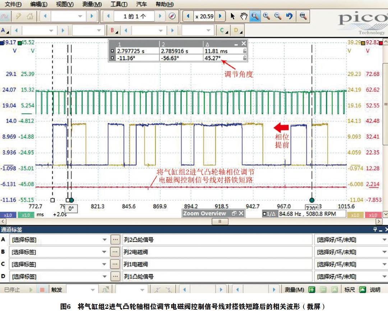Restore the Zoom Overview panel window

click(234, 214)
